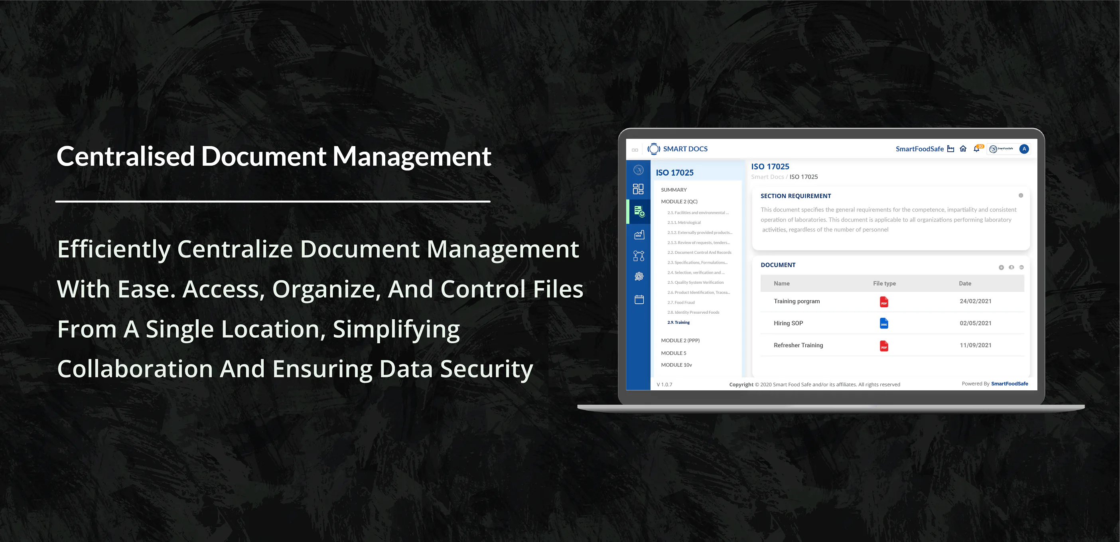Click the Section Requirement info icon
1120x542 pixels.
pos(1021,195)
